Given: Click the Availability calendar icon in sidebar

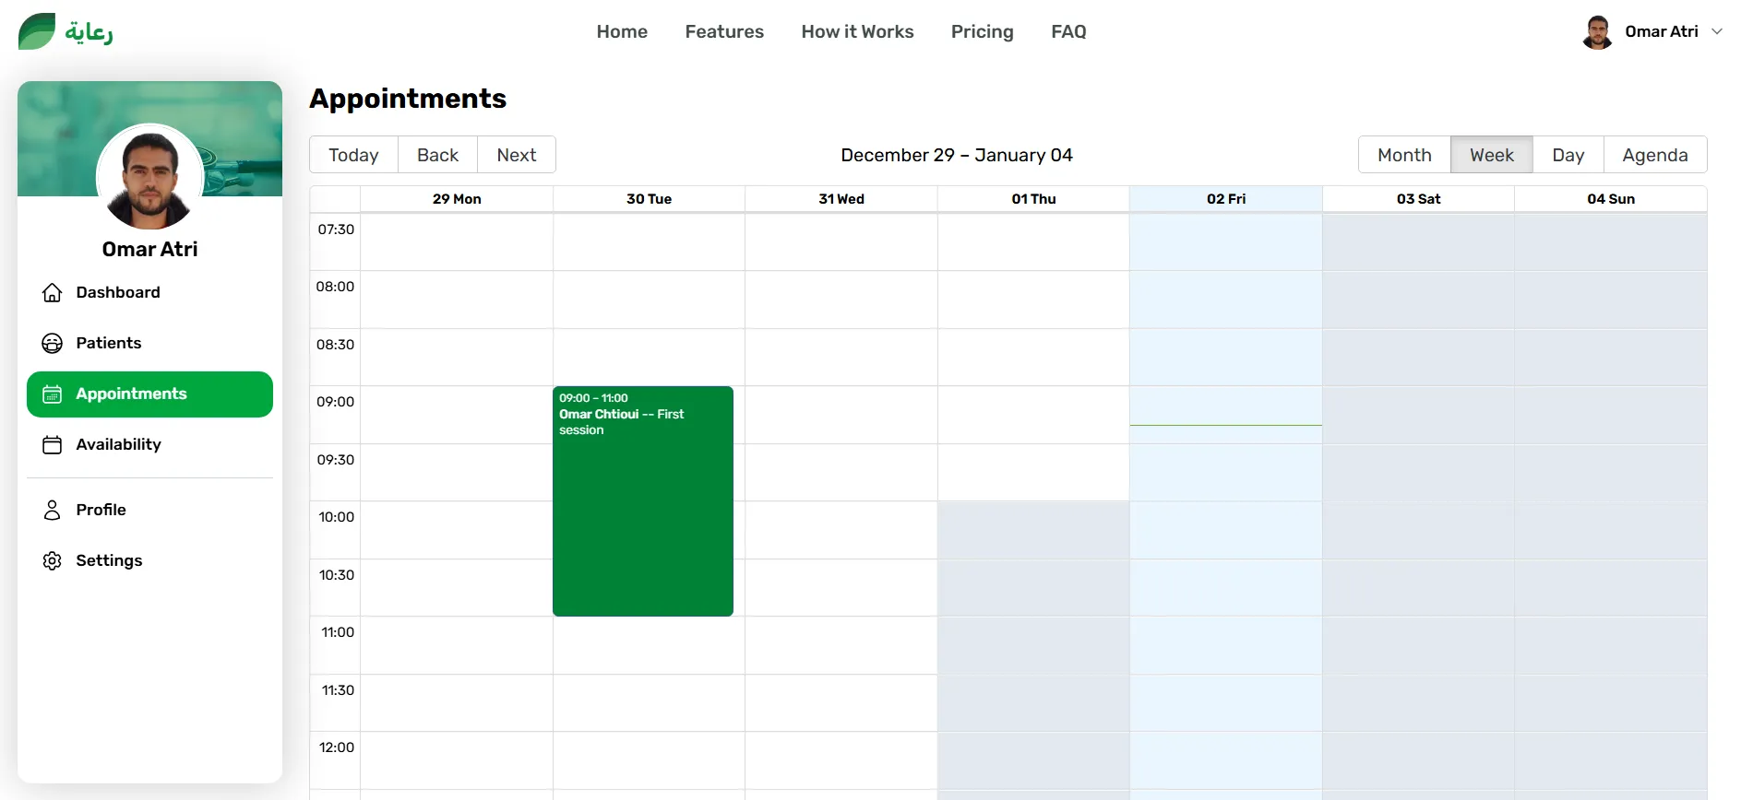Looking at the screenshot, I should coord(53,445).
